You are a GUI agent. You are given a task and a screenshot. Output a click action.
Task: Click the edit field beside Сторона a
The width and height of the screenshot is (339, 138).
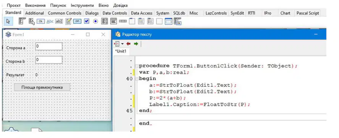[x=49, y=46]
